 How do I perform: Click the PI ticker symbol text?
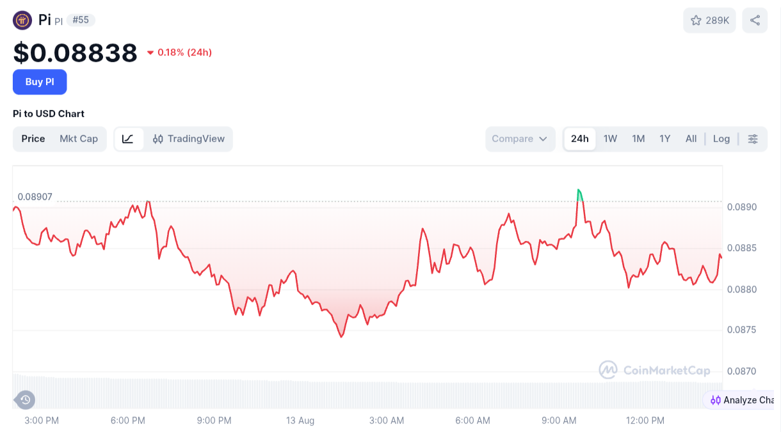58,21
